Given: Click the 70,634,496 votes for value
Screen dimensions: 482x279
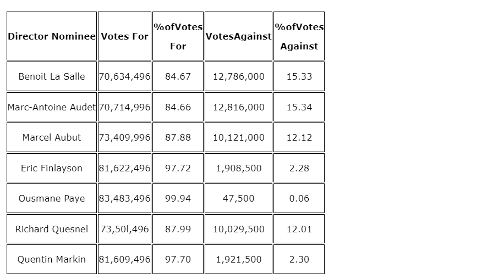Looking at the screenshot, I should [124, 76].
